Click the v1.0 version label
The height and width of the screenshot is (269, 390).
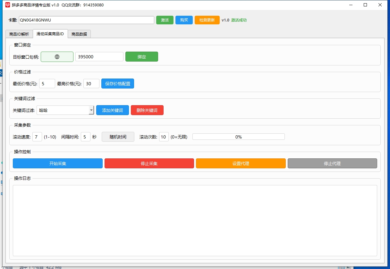(x=225, y=20)
